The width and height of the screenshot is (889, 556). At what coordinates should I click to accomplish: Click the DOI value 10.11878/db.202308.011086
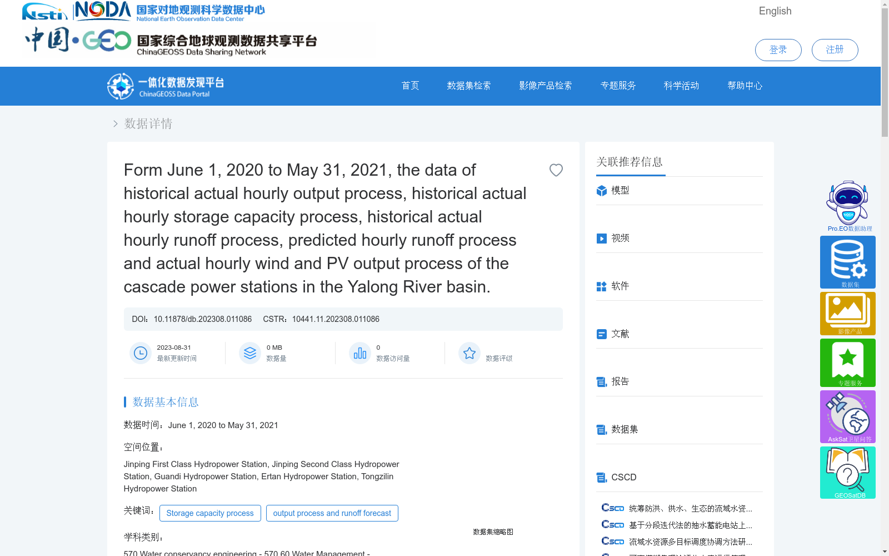[x=203, y=319]
